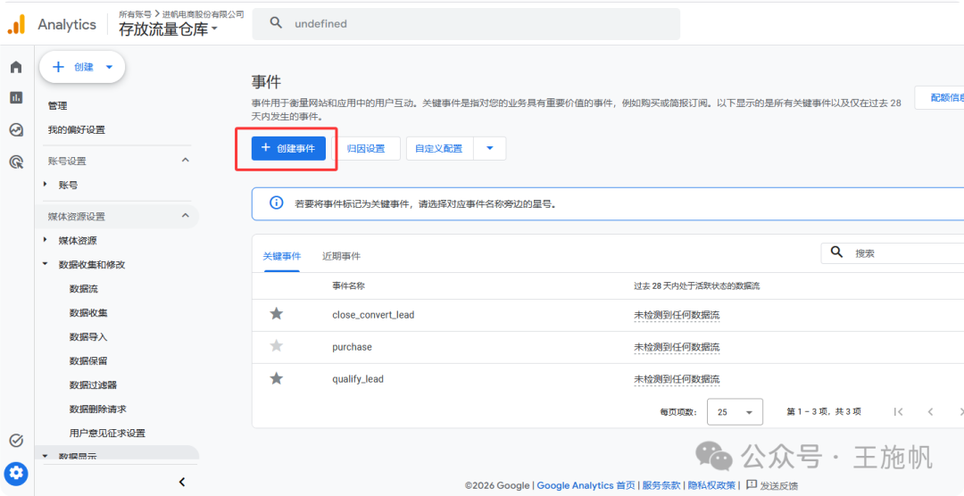Click the 创建事件 button

[x=288, y=148]
